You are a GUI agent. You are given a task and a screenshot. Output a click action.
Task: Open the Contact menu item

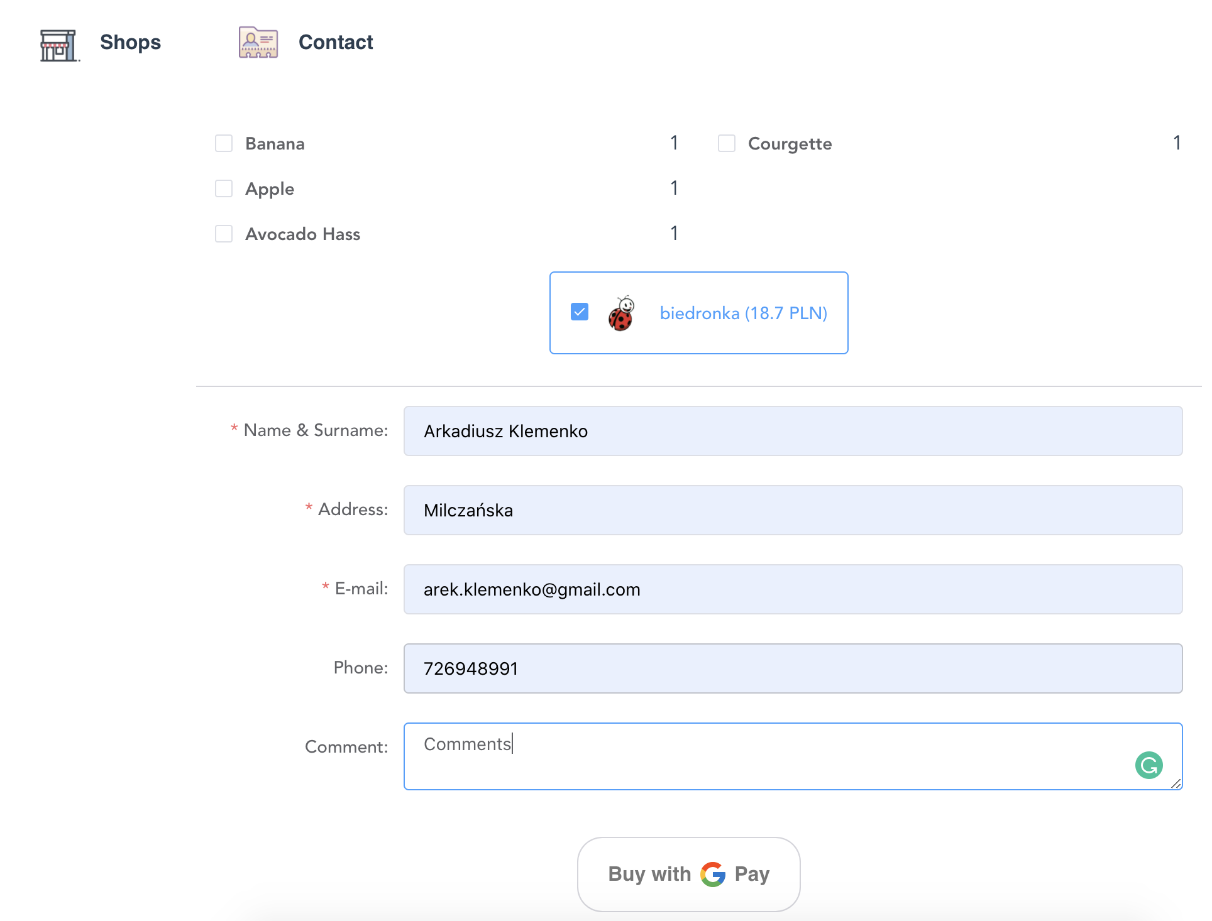point(335,42)
